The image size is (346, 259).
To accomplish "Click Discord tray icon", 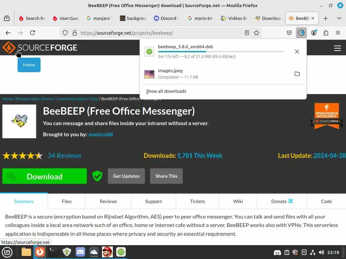I will coord(277,252).
